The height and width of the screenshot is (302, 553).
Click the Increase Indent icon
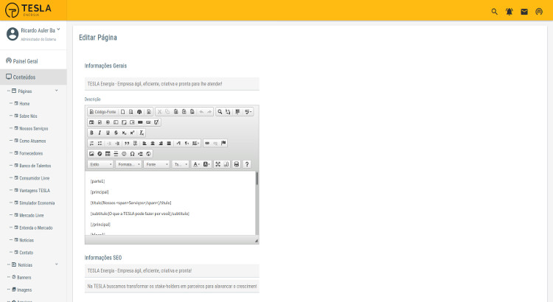coord(117,144)
